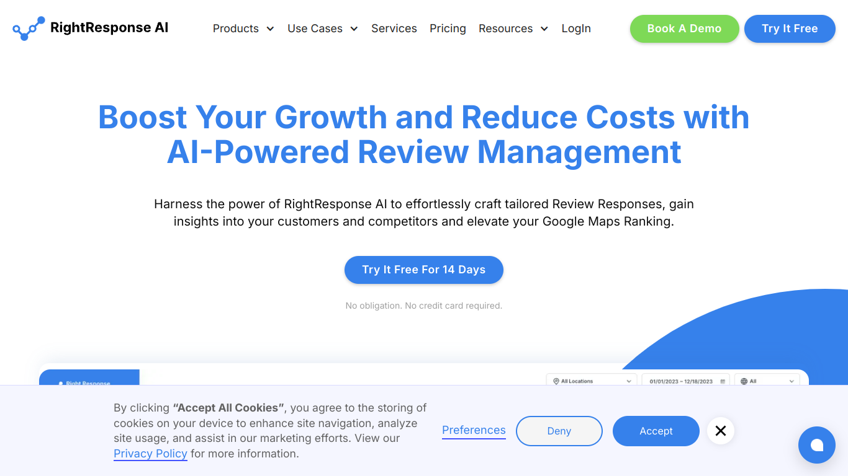This screenshot has height=476, width=848.
Task: Start the Try It Free For 14 Days trial
Action: tap(424, 270)
